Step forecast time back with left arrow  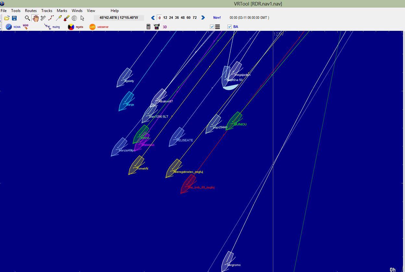pyautogui.click(x=153, y=18)
